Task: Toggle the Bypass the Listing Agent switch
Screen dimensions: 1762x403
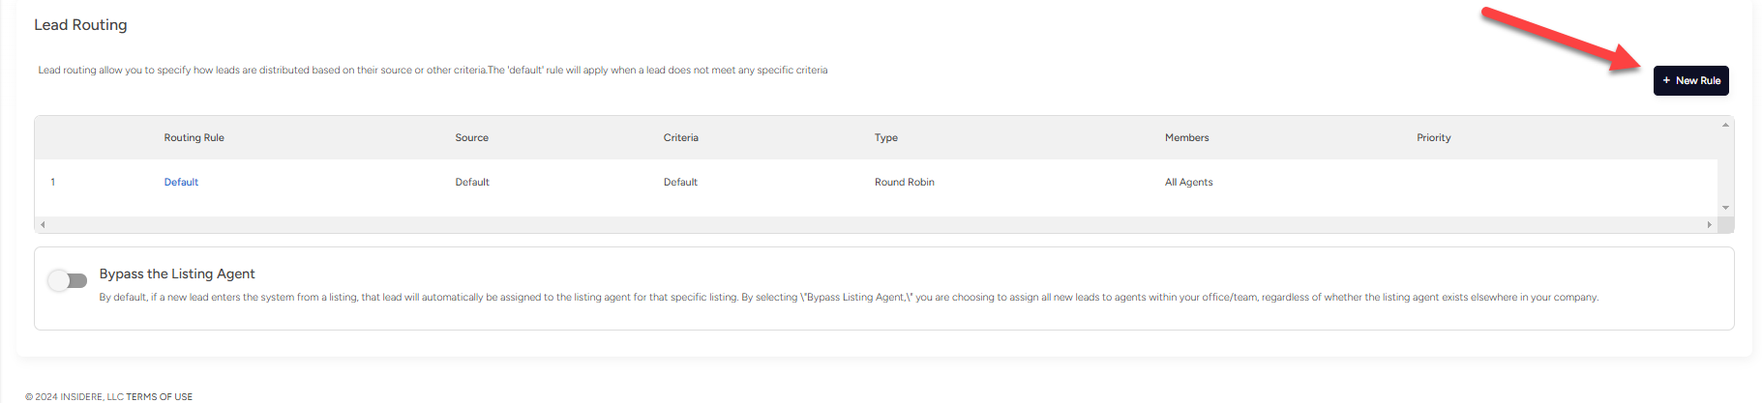Action: pos(68,280)
